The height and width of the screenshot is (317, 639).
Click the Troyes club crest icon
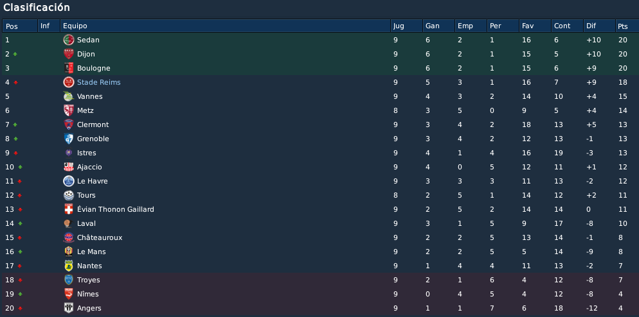[68, 280]
